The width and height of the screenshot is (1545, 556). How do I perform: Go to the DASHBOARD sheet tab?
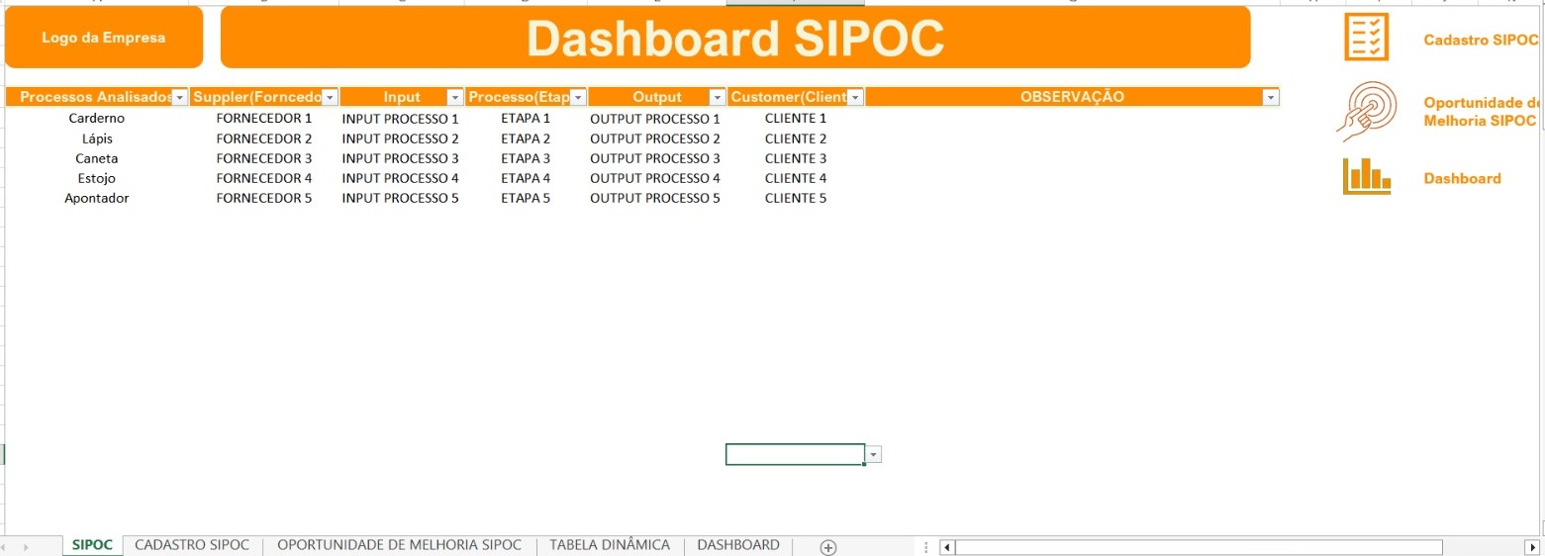click(738, 546)
